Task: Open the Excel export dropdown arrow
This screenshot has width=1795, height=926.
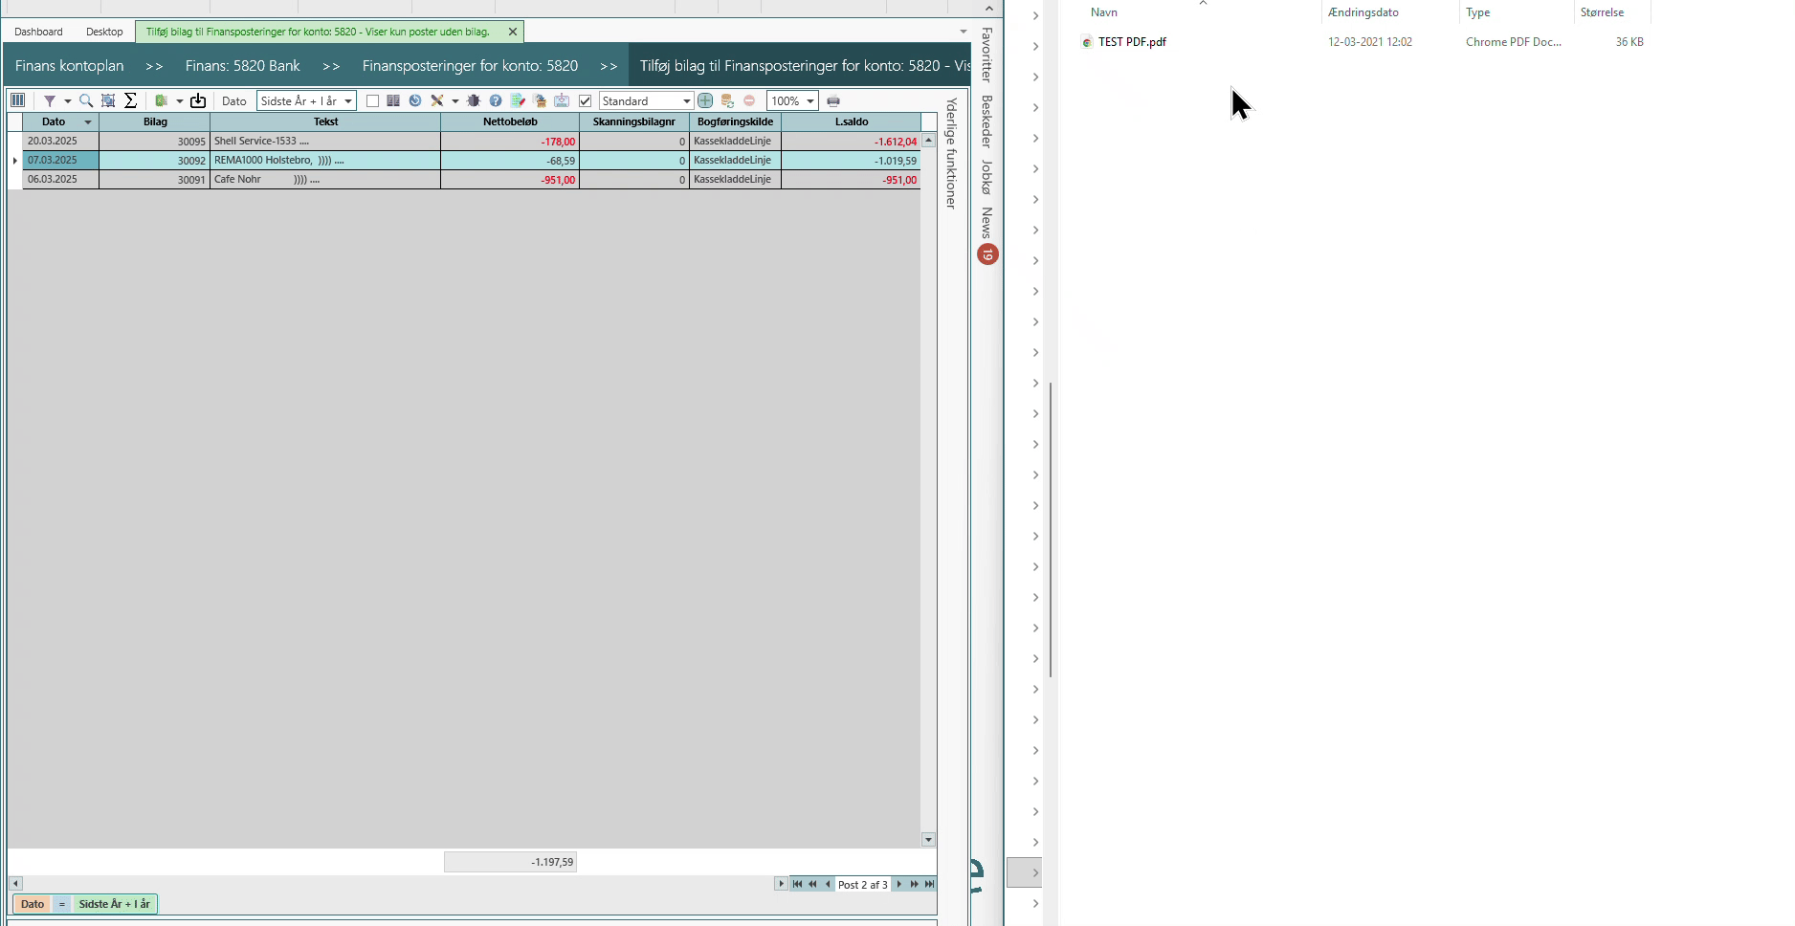Action: pos(179,101)
